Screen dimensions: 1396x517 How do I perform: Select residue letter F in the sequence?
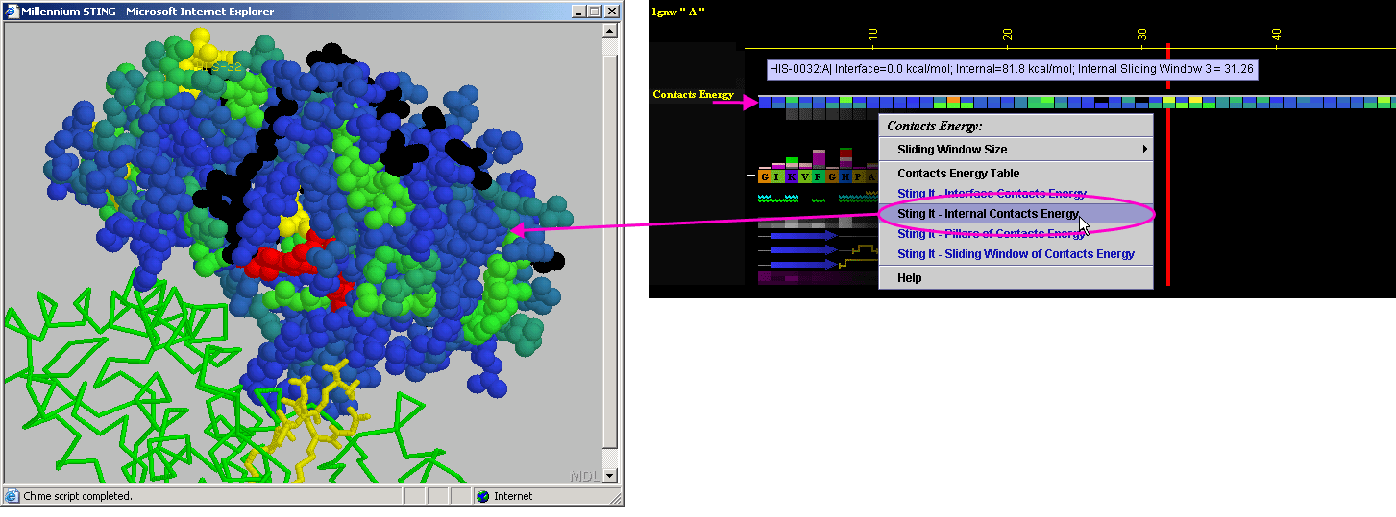click(x=819, y=176)
